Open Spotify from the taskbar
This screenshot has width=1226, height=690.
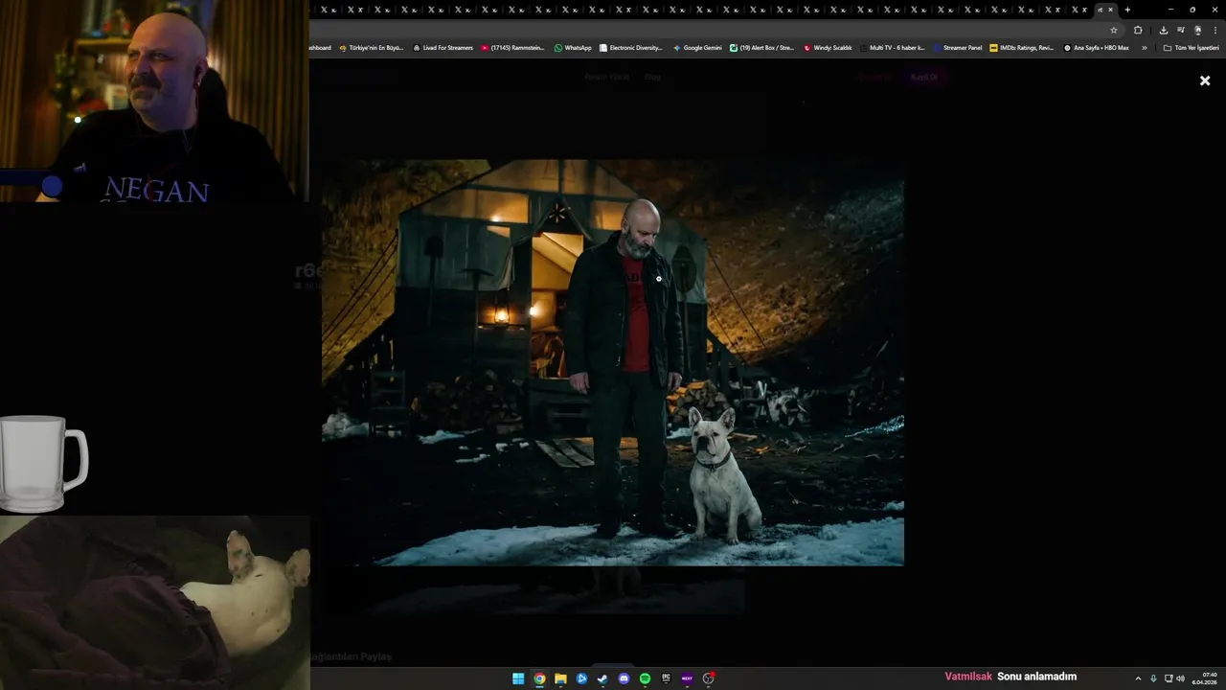click(x=645, y=678)
